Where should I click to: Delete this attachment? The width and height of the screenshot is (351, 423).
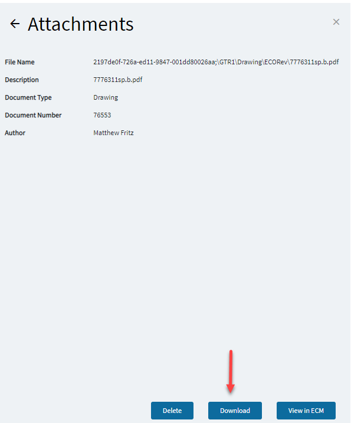172,411
